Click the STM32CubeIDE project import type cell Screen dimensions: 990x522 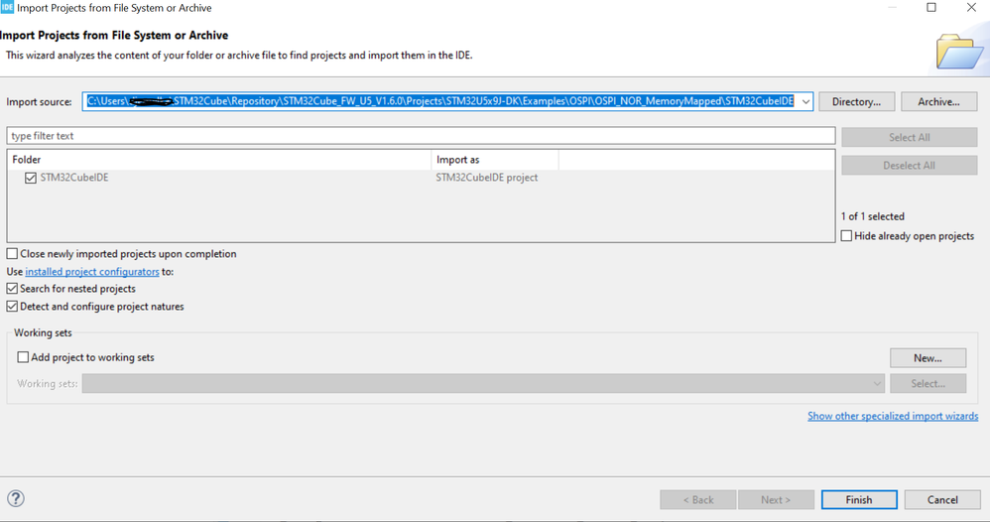(x=487, y=178)
